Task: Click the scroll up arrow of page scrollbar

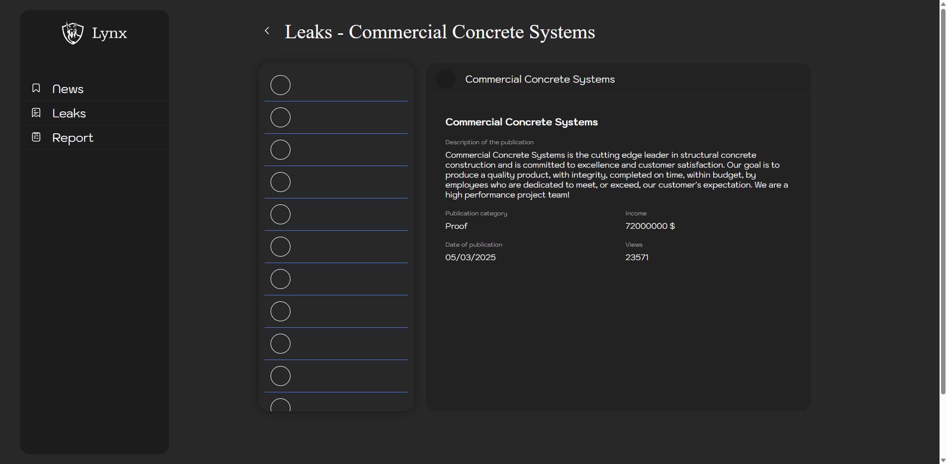Action: pyautogui.click(x=943, y=3)
